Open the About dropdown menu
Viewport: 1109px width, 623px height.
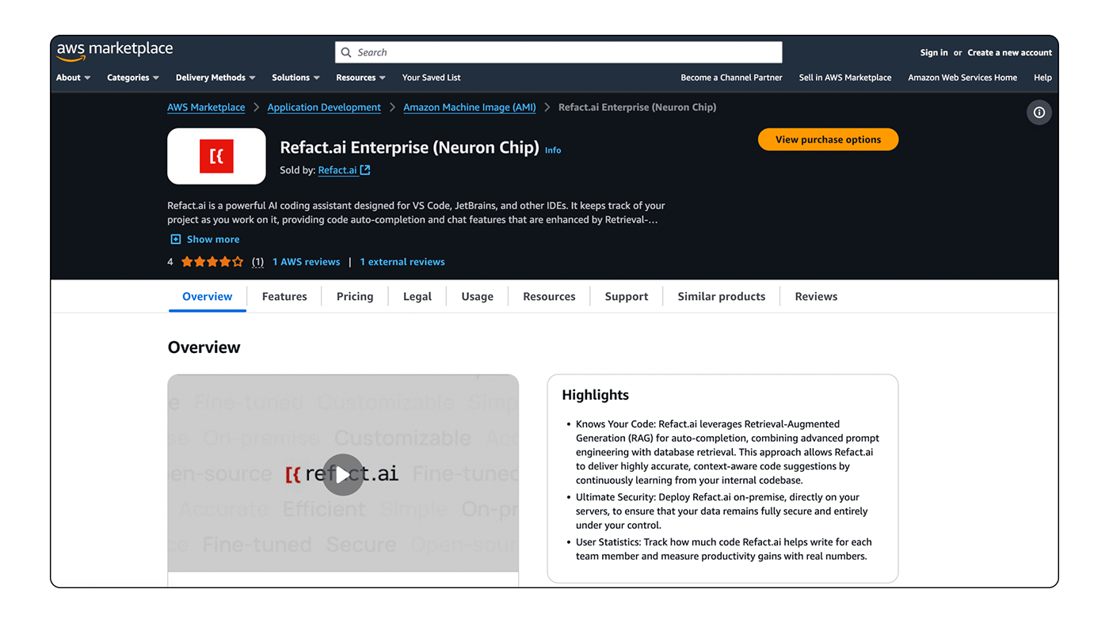[73, 78]
